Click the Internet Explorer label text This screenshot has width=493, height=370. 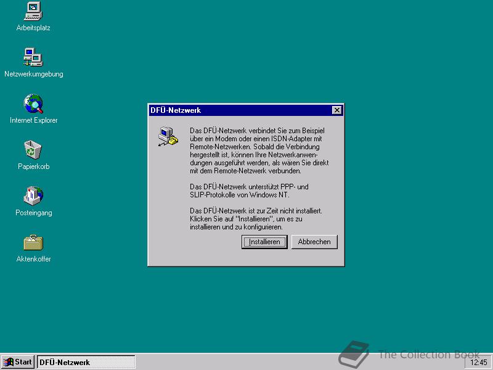coord(34,120)
